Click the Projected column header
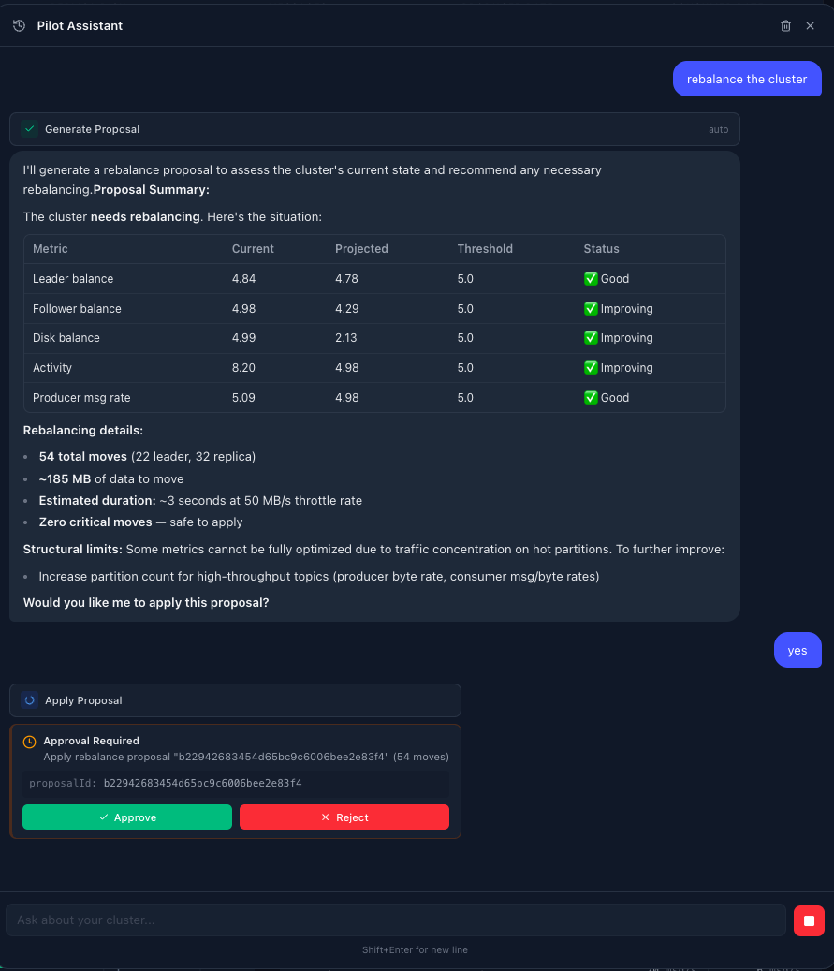This screenshot has height=971, width=834. coord(361,248)
